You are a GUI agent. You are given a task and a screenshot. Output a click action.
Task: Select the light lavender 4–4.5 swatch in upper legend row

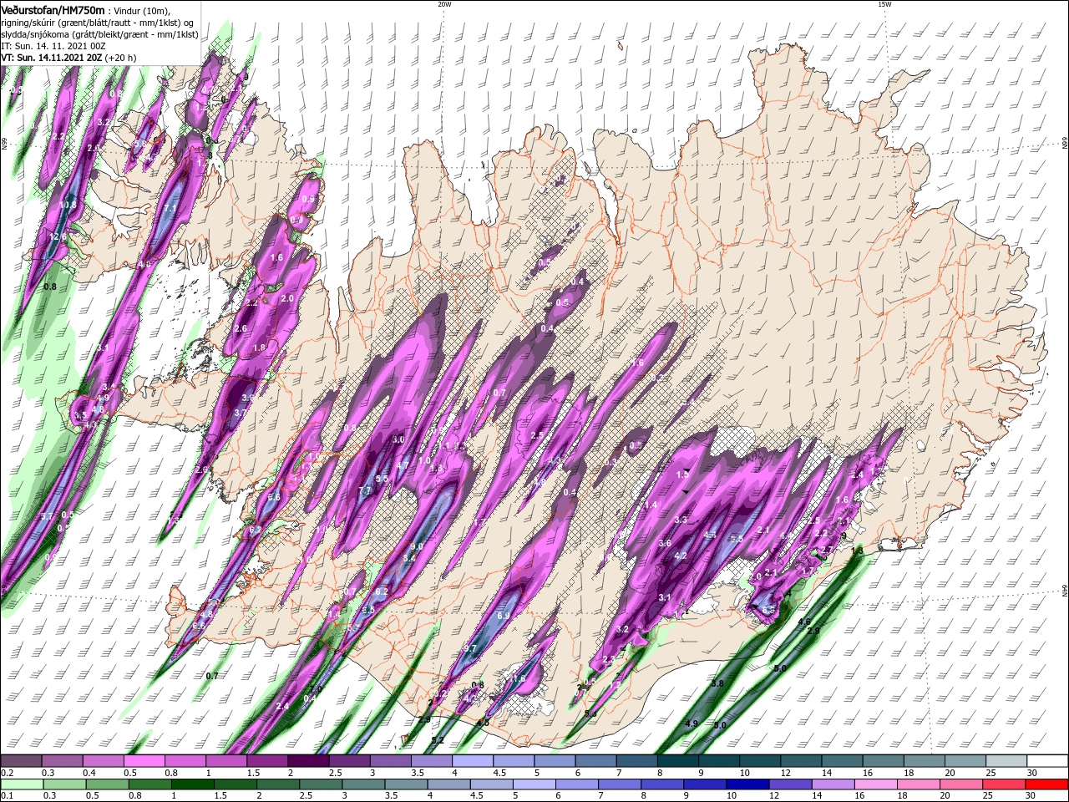pos(473,761)
